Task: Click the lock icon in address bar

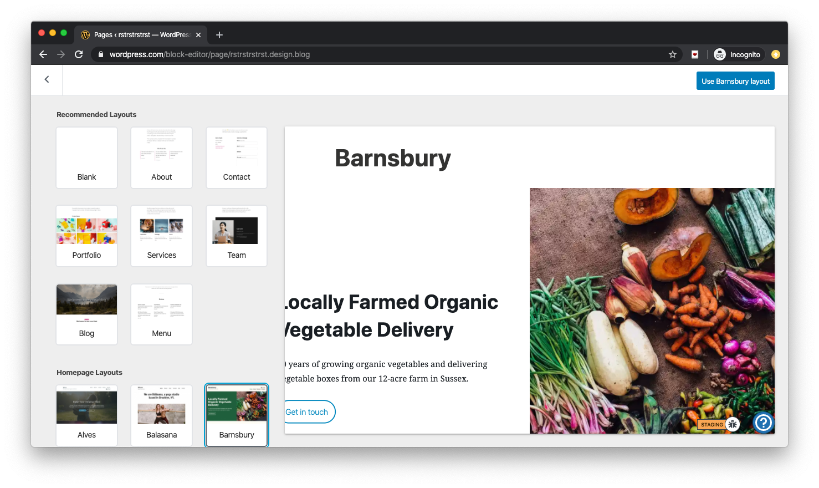Action: click(x=101, y=54)
